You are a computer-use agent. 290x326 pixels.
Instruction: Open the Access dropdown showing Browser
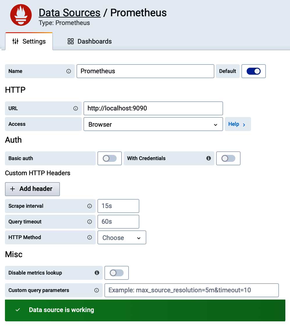[x=153, y=124]
